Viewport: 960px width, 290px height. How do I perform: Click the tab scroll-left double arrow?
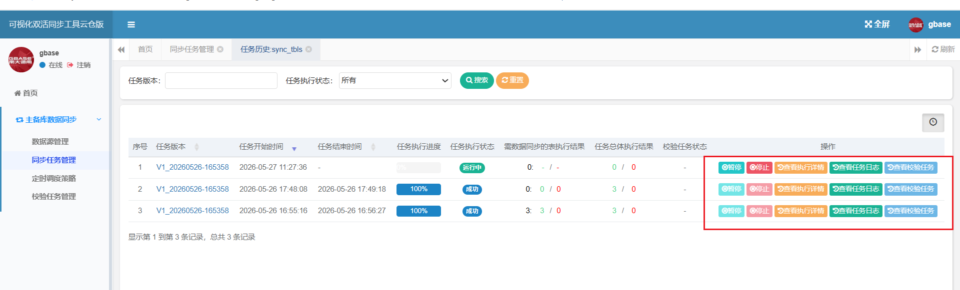(121, 50)
